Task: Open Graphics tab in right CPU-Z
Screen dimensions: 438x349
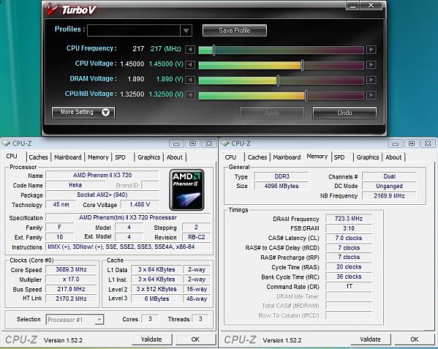Action: pos(368,157)
